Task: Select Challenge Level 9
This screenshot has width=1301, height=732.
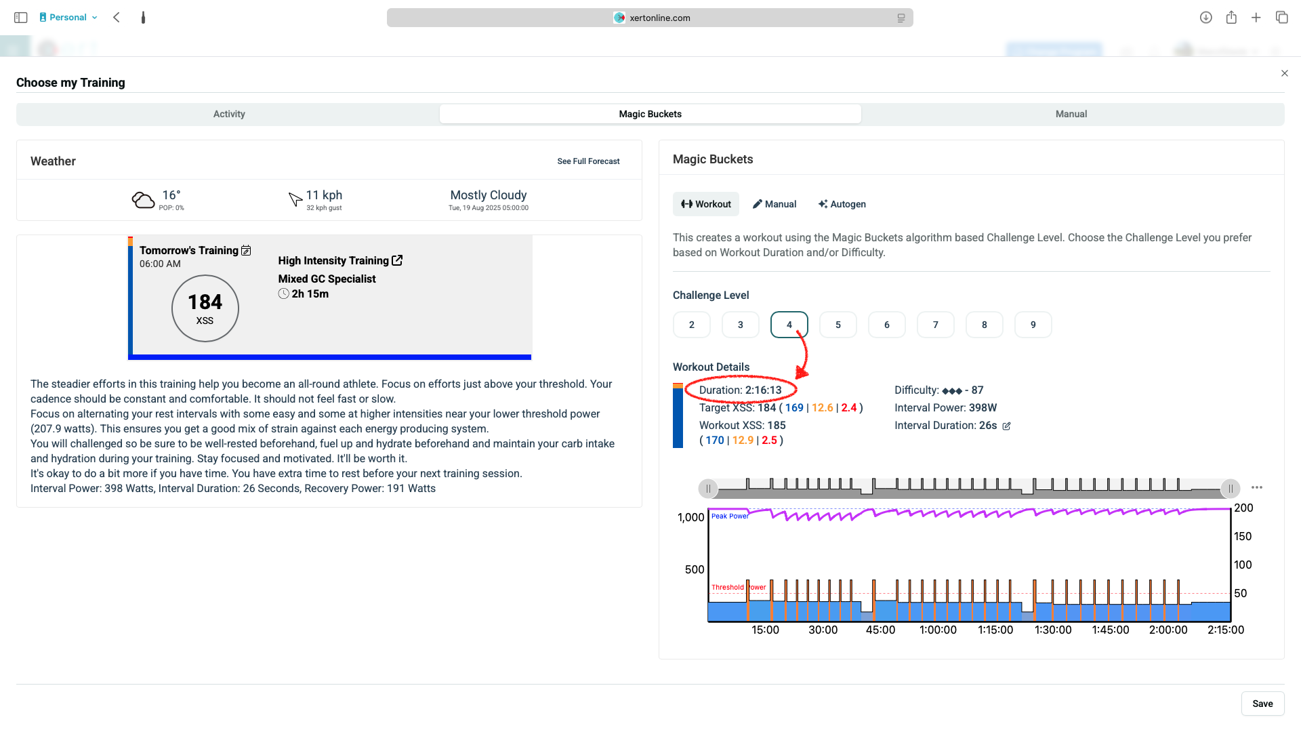Action: pyautogui.click(x=1033, y=325)
